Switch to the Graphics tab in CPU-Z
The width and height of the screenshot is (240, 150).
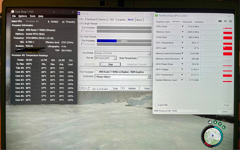pyautogui.click(x=121, y=20)
